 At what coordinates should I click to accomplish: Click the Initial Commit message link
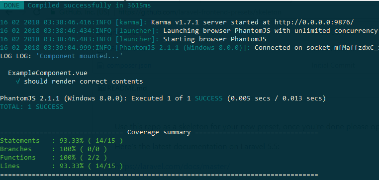[333, 65]
